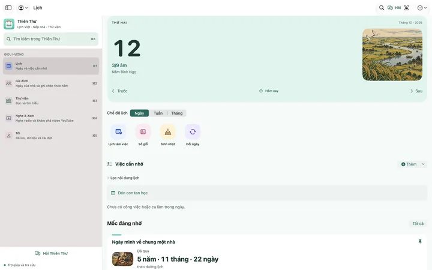This screenshot has height=270, width=432.
Task: Switch calendar mode to Tuần
Action: pos(158,113)
